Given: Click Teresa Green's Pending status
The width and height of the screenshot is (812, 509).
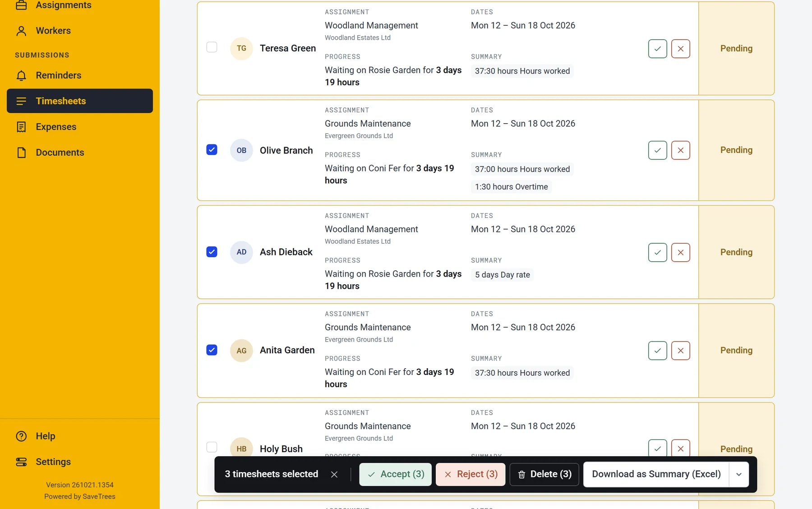Looking at the screenshot, I should pos(736,48).
